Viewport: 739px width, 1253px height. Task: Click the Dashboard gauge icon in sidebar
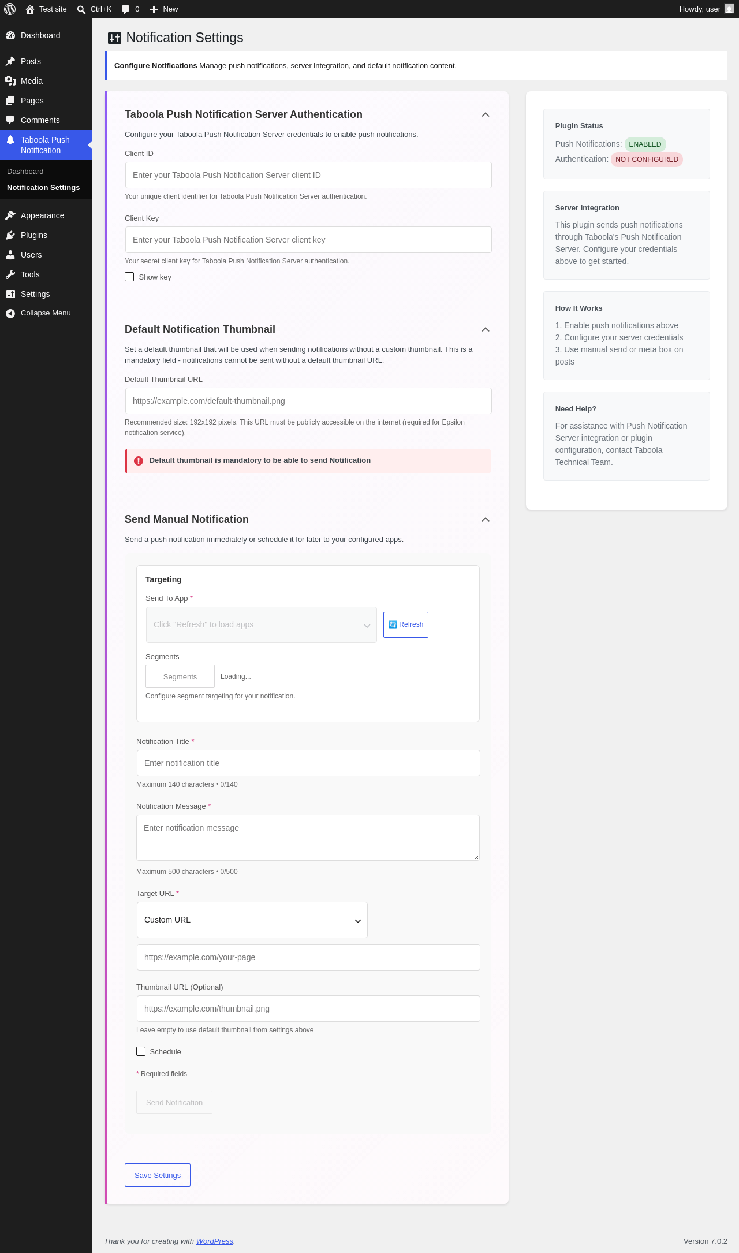click(x=10, y=35)
